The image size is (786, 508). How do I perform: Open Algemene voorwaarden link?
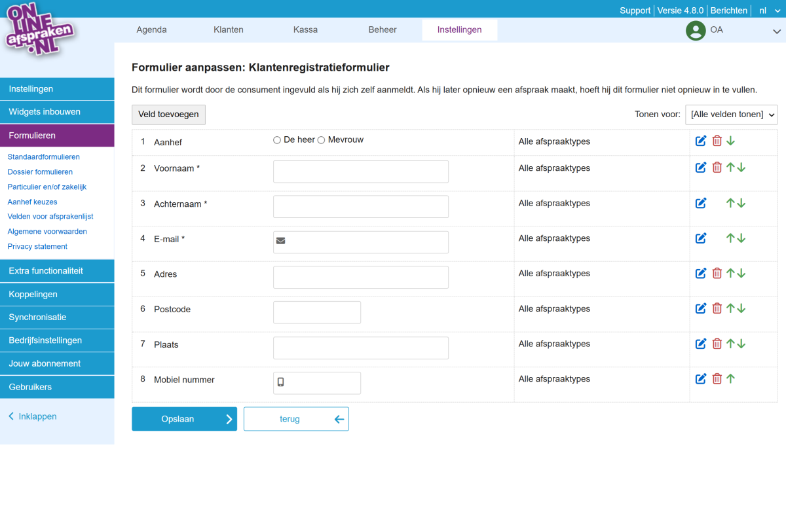(x=47, y=232)
